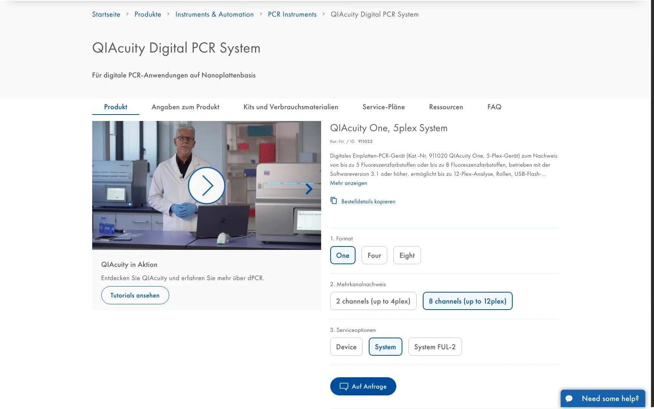Click the Auf Anfrage button
This screenshot has height=409, width=654.
pos(363,386)
